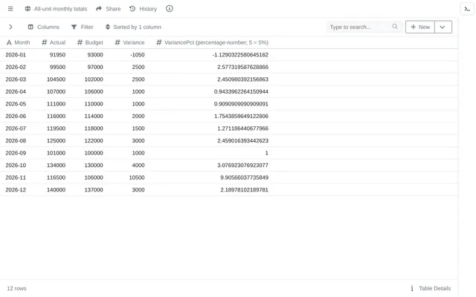Select Actual value 116000
The width and height of the screenshot is (476, 297).
pyautogui.click(x=56, y=116)
